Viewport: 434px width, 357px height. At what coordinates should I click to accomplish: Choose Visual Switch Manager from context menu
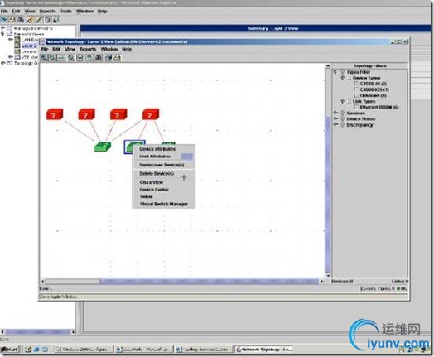pyautogui.click(x=164, y=204)
